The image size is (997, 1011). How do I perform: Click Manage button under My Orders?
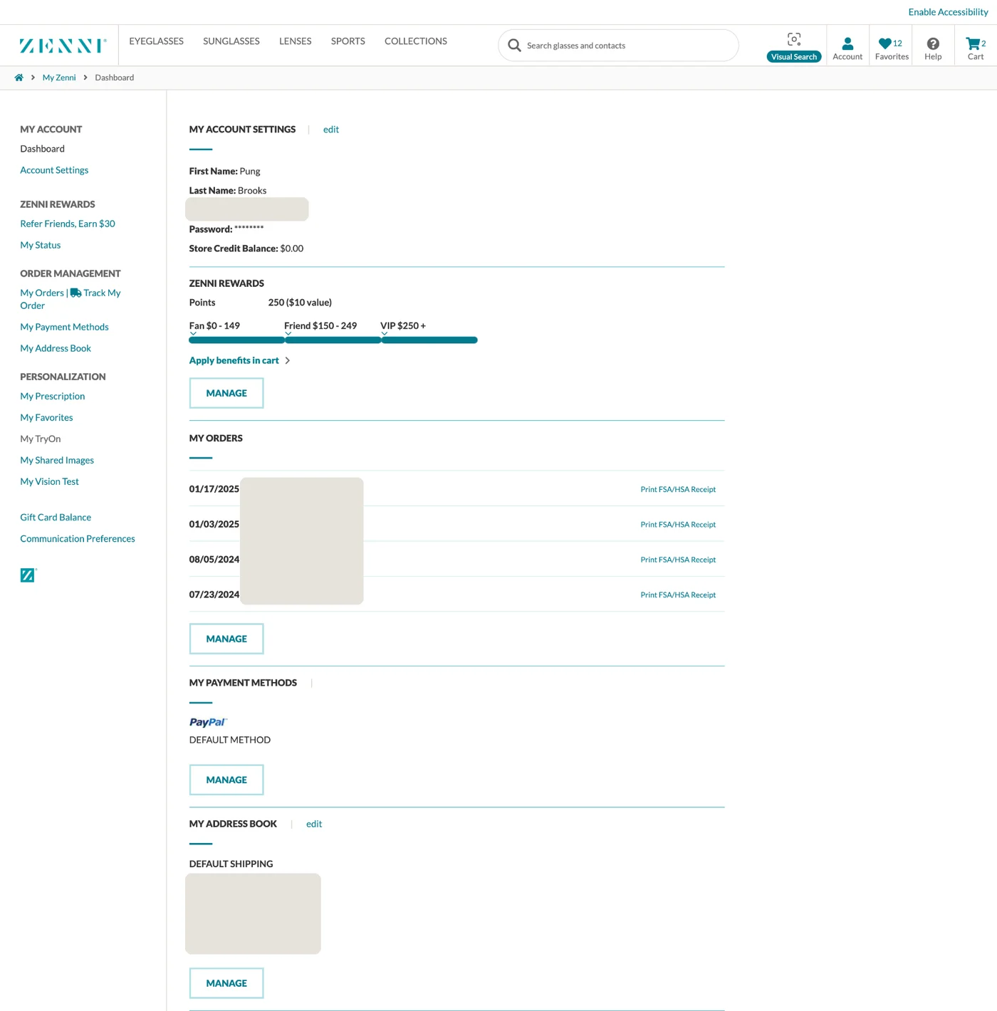coord(226,639)
